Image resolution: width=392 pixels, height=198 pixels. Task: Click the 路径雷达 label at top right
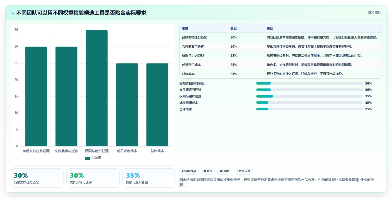click(x=374, y=12)
